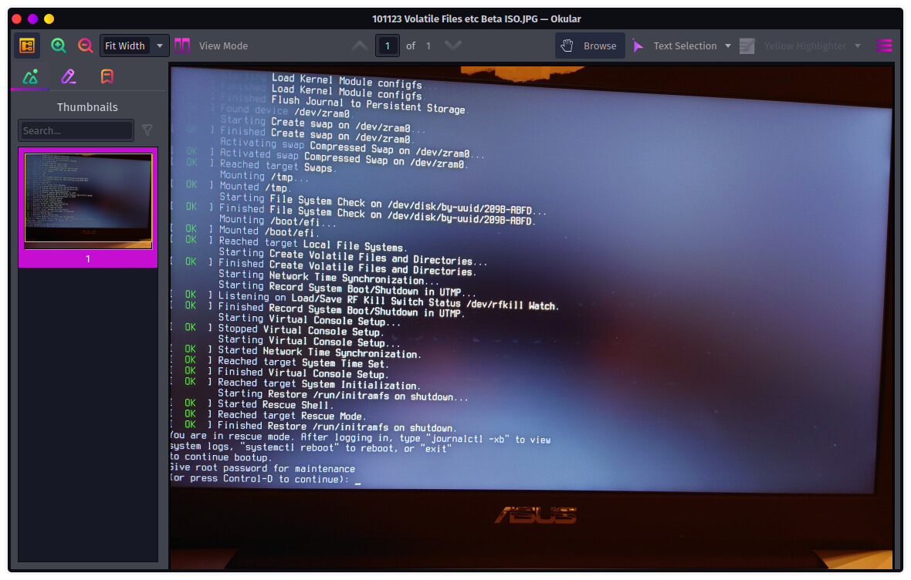The width and height of the screenshot is (911, 580).
Task: Switch to the Annotations pencil tab
Action: pyautogui.click(x=69, y=76)
